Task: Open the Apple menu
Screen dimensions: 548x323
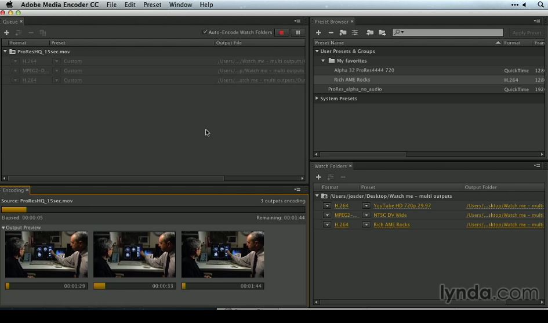Action: 9,5
